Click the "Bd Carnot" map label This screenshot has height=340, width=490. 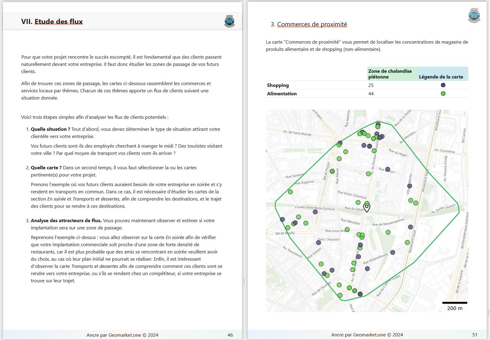click(464, 136)
